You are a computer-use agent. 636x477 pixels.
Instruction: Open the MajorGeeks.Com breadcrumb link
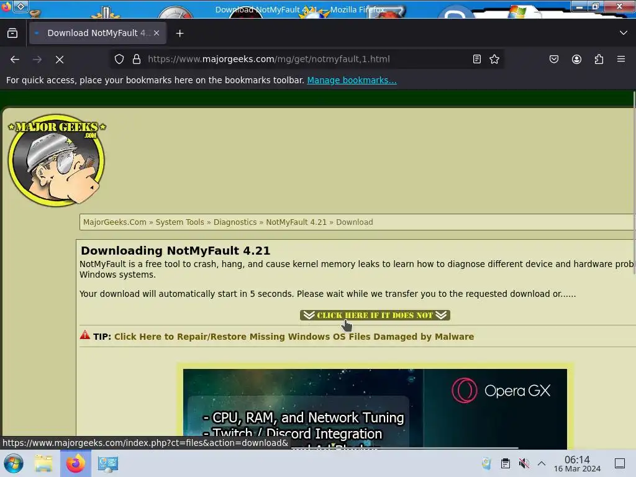click(115, 222)
